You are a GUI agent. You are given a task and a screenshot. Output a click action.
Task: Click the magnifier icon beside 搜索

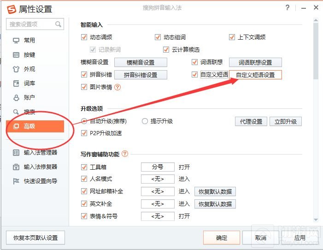(x=16, y=112)
